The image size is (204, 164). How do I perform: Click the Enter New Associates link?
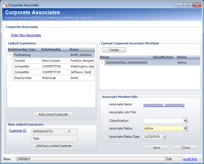[26, 35]
